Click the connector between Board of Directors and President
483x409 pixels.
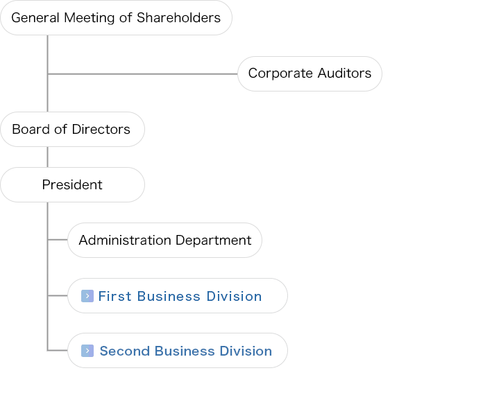point(47,157)
